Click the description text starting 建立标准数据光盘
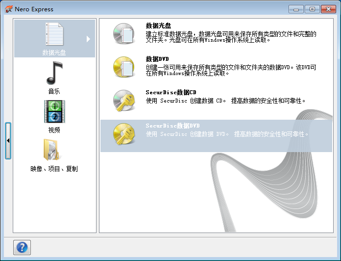This screenshot has height=261, width=341. click(231, 37)
